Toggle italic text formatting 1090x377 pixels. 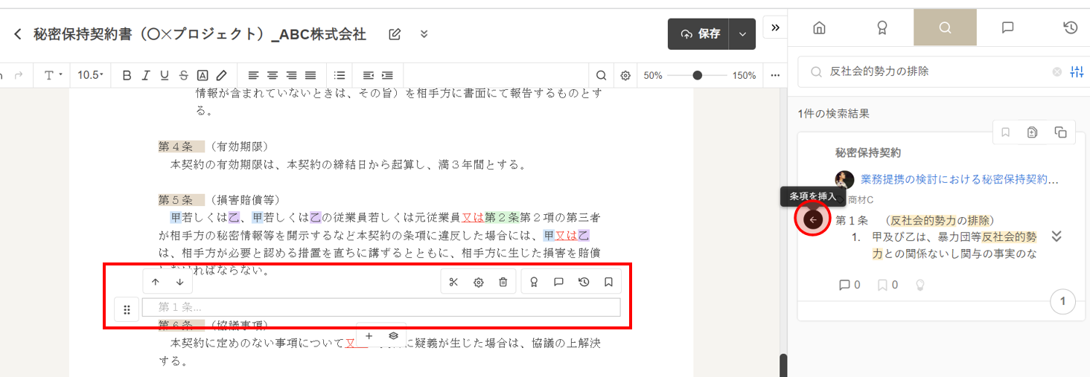coord(146,75)
